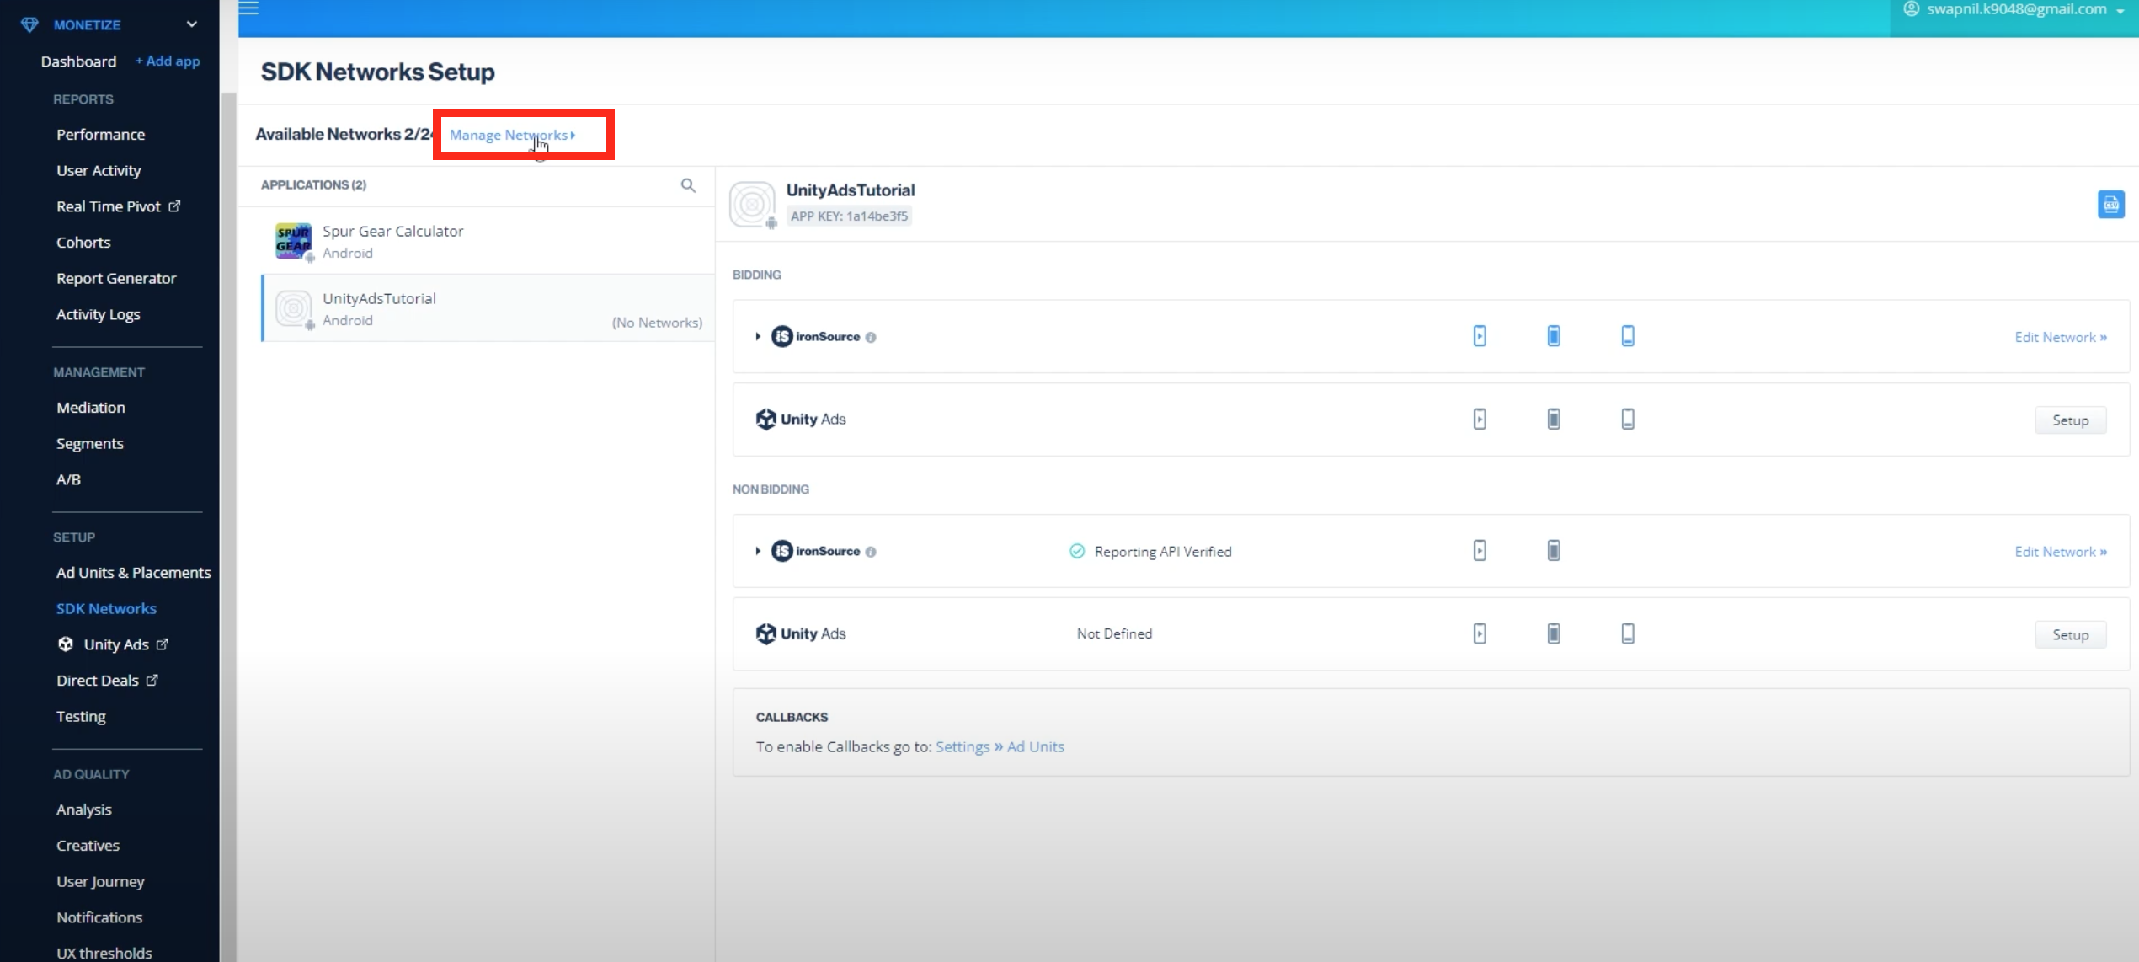Click banner icon for bidding Unity Ads

[1628, 419]
